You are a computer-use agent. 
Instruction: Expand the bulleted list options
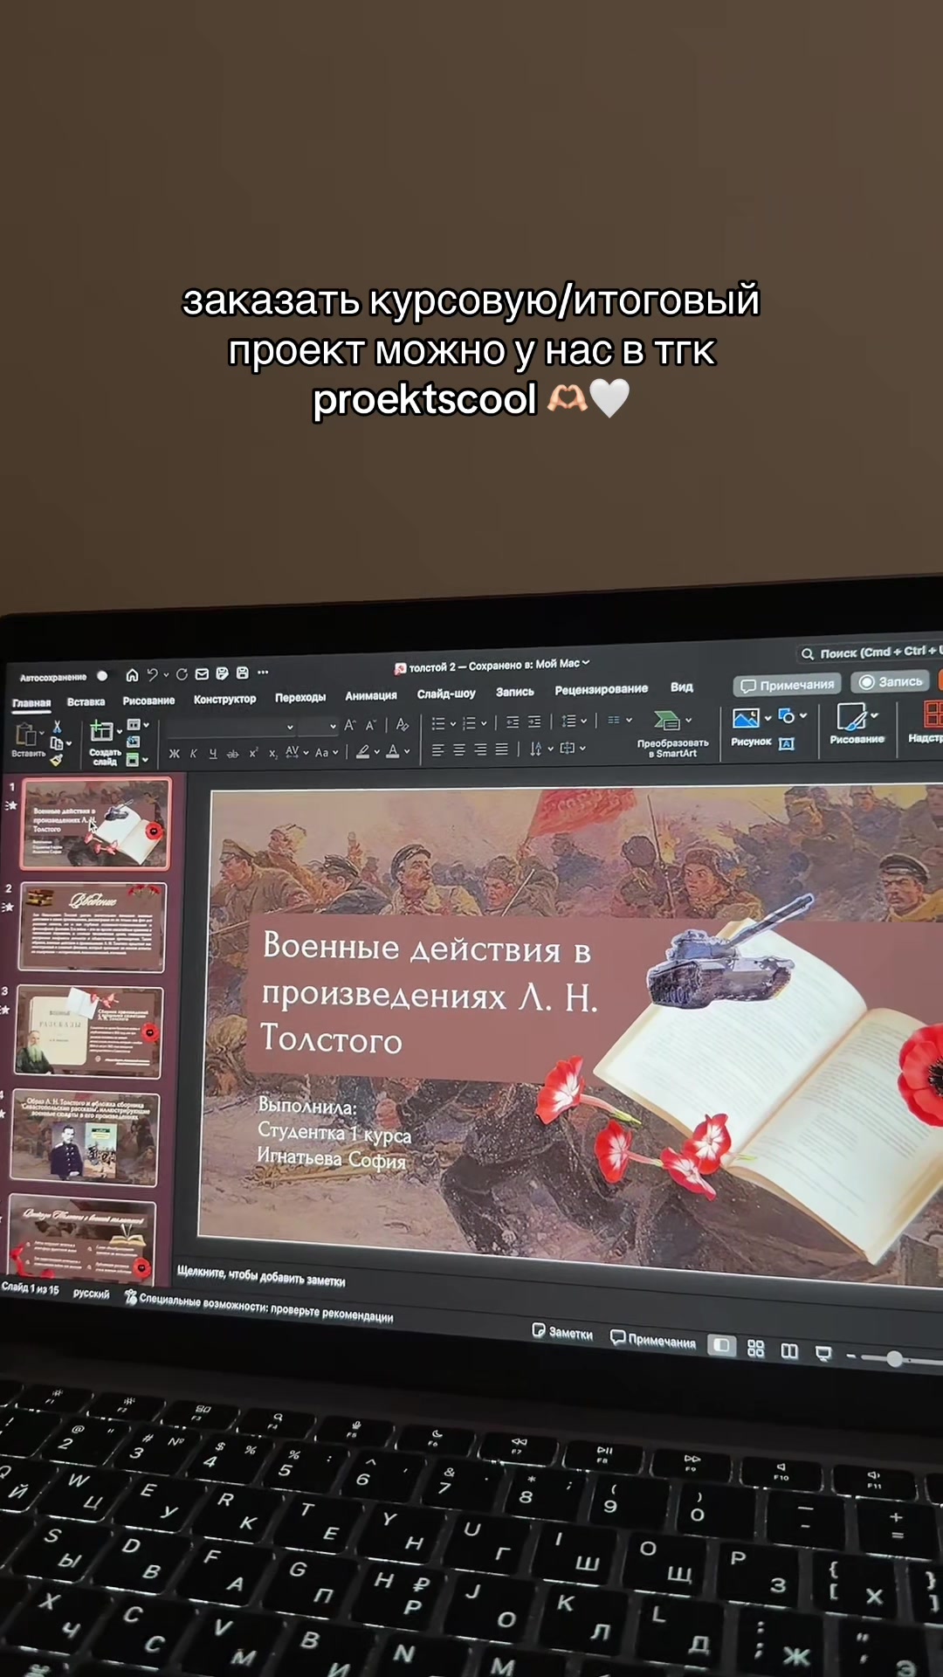[x=453, y=723]
